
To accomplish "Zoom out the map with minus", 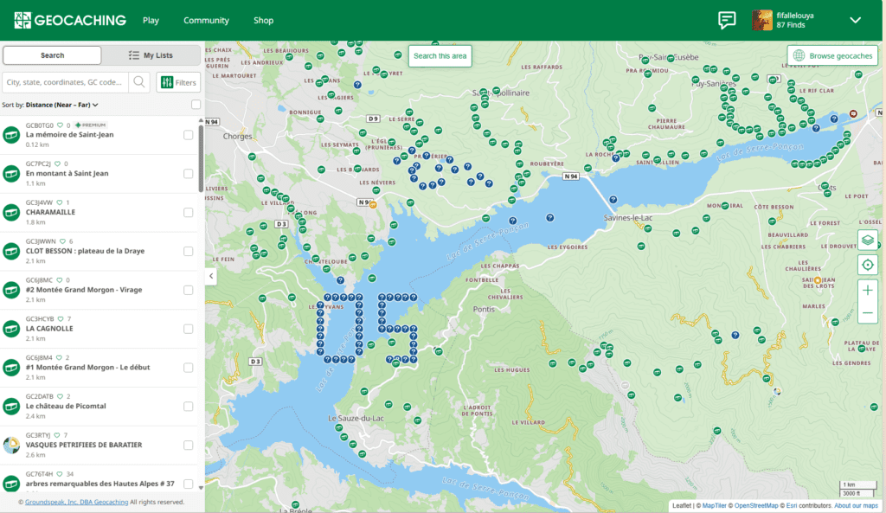I will [867, 313].
